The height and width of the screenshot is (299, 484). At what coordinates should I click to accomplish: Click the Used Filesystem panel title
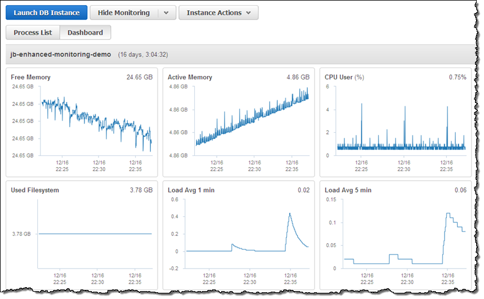click(35, 190)
